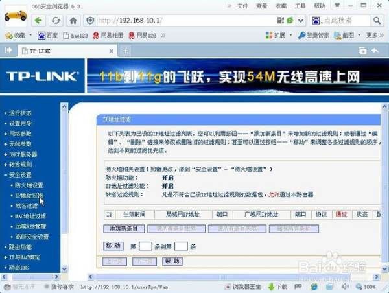
Task: Expand 更多 toolbar items
Action: pos(375,36)
